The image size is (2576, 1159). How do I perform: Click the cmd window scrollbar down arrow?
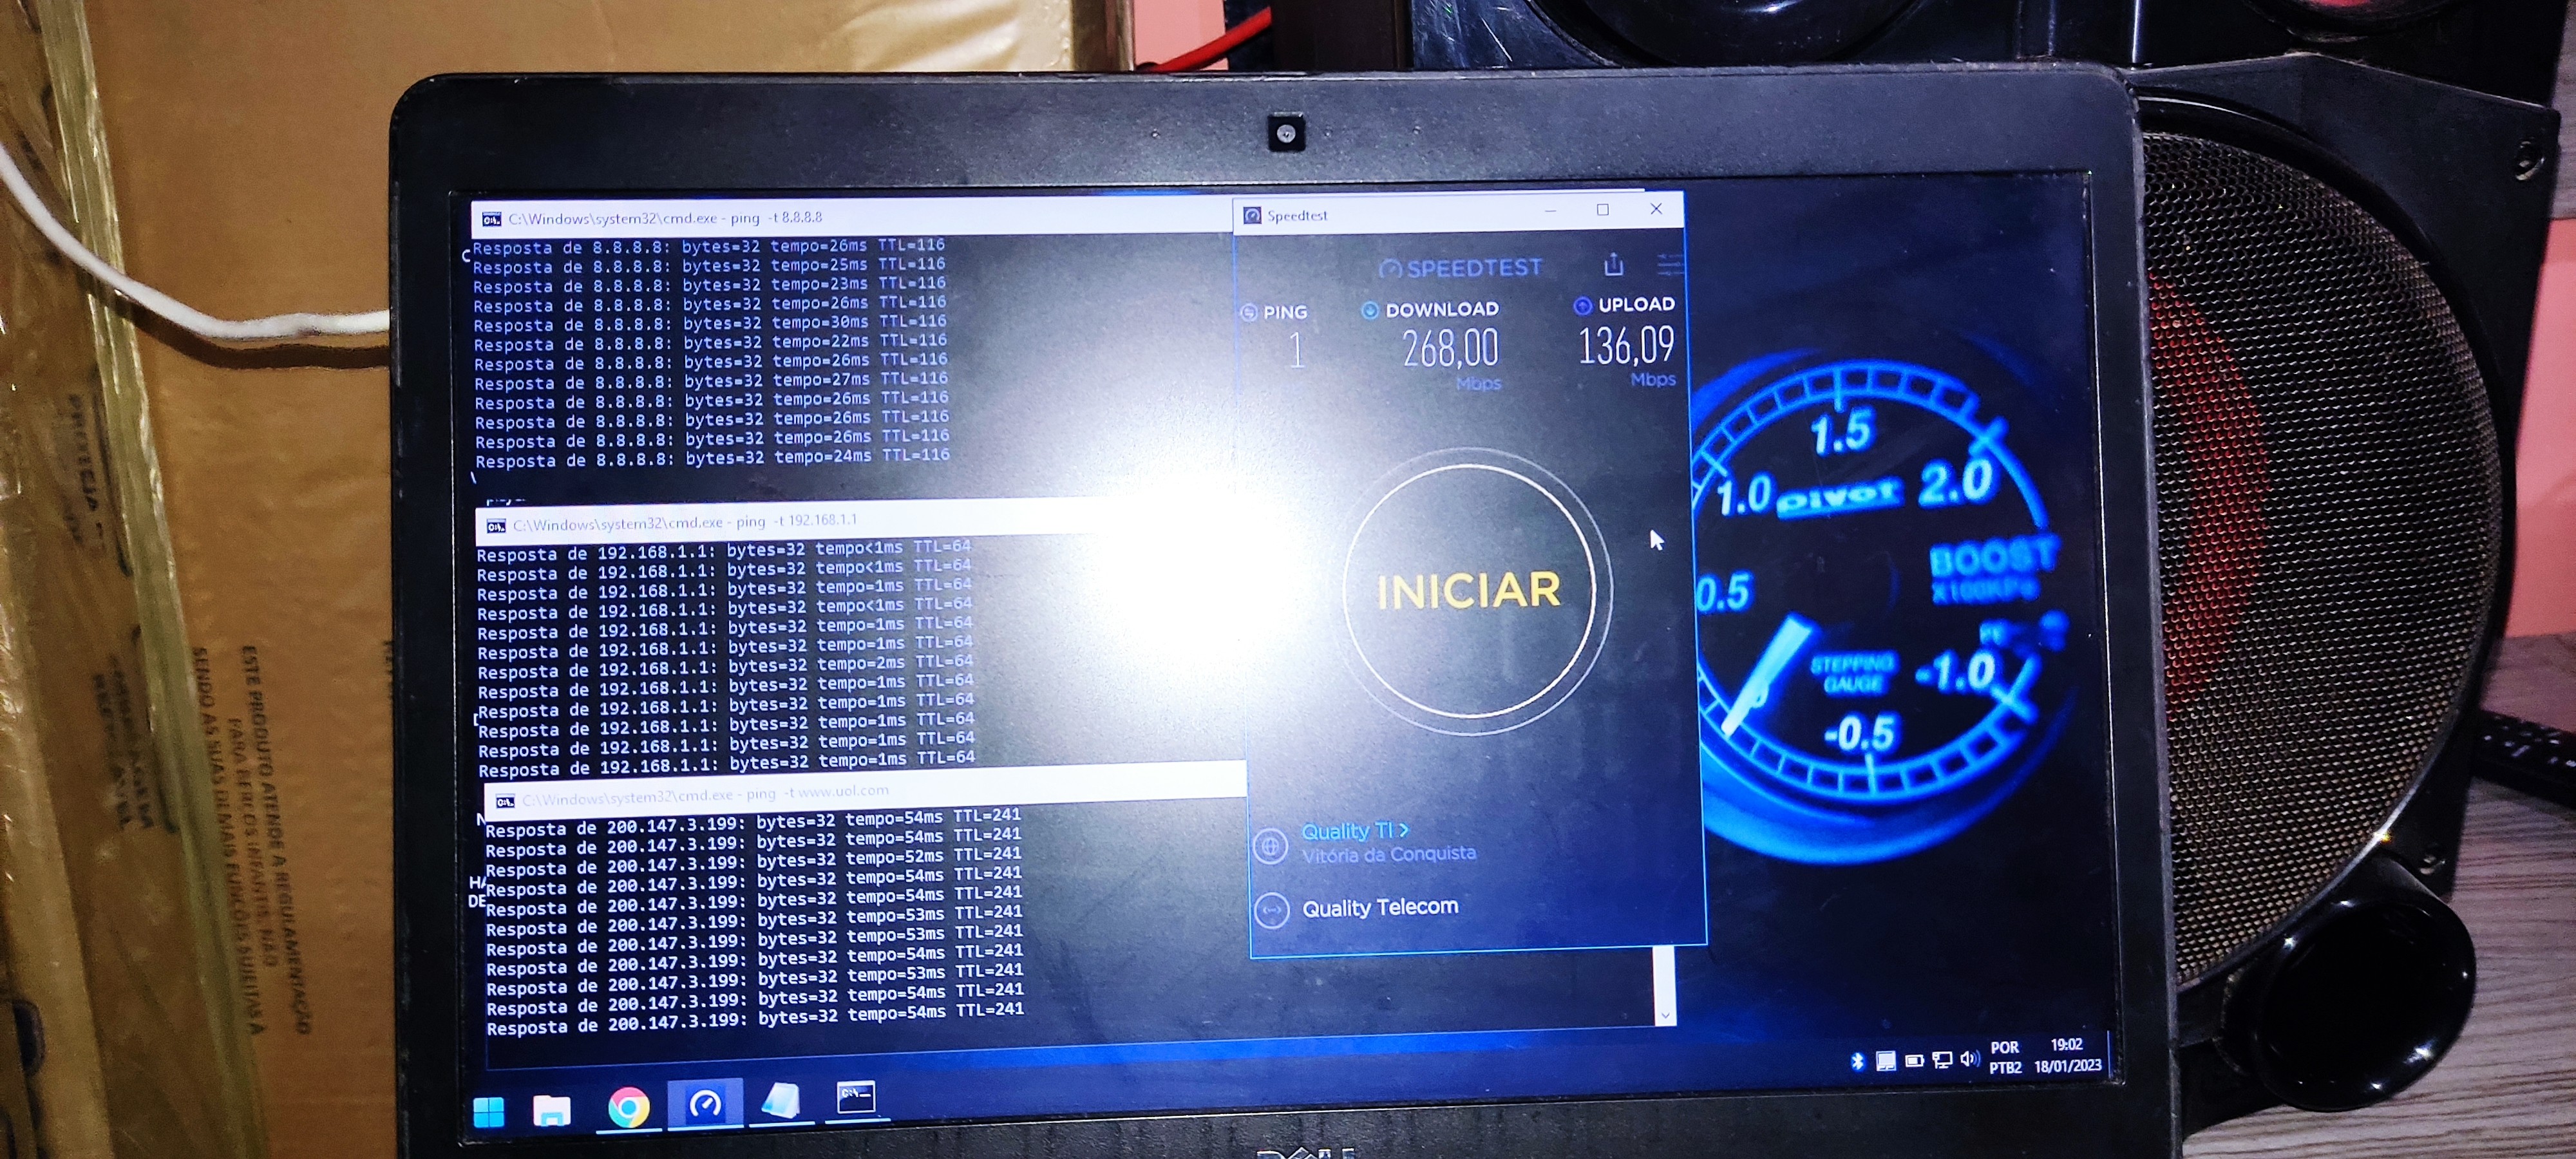[x=1665, y=1015]
